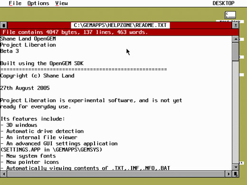
Task: Click the line '- 3D windows'
Action: pos(19,125)
